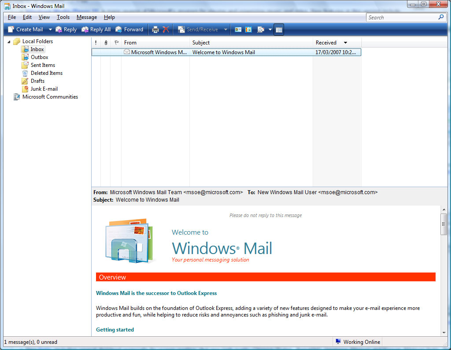451x350 pixels.
Task: Open the Edit menu
Action: click(x=27, y=17)
